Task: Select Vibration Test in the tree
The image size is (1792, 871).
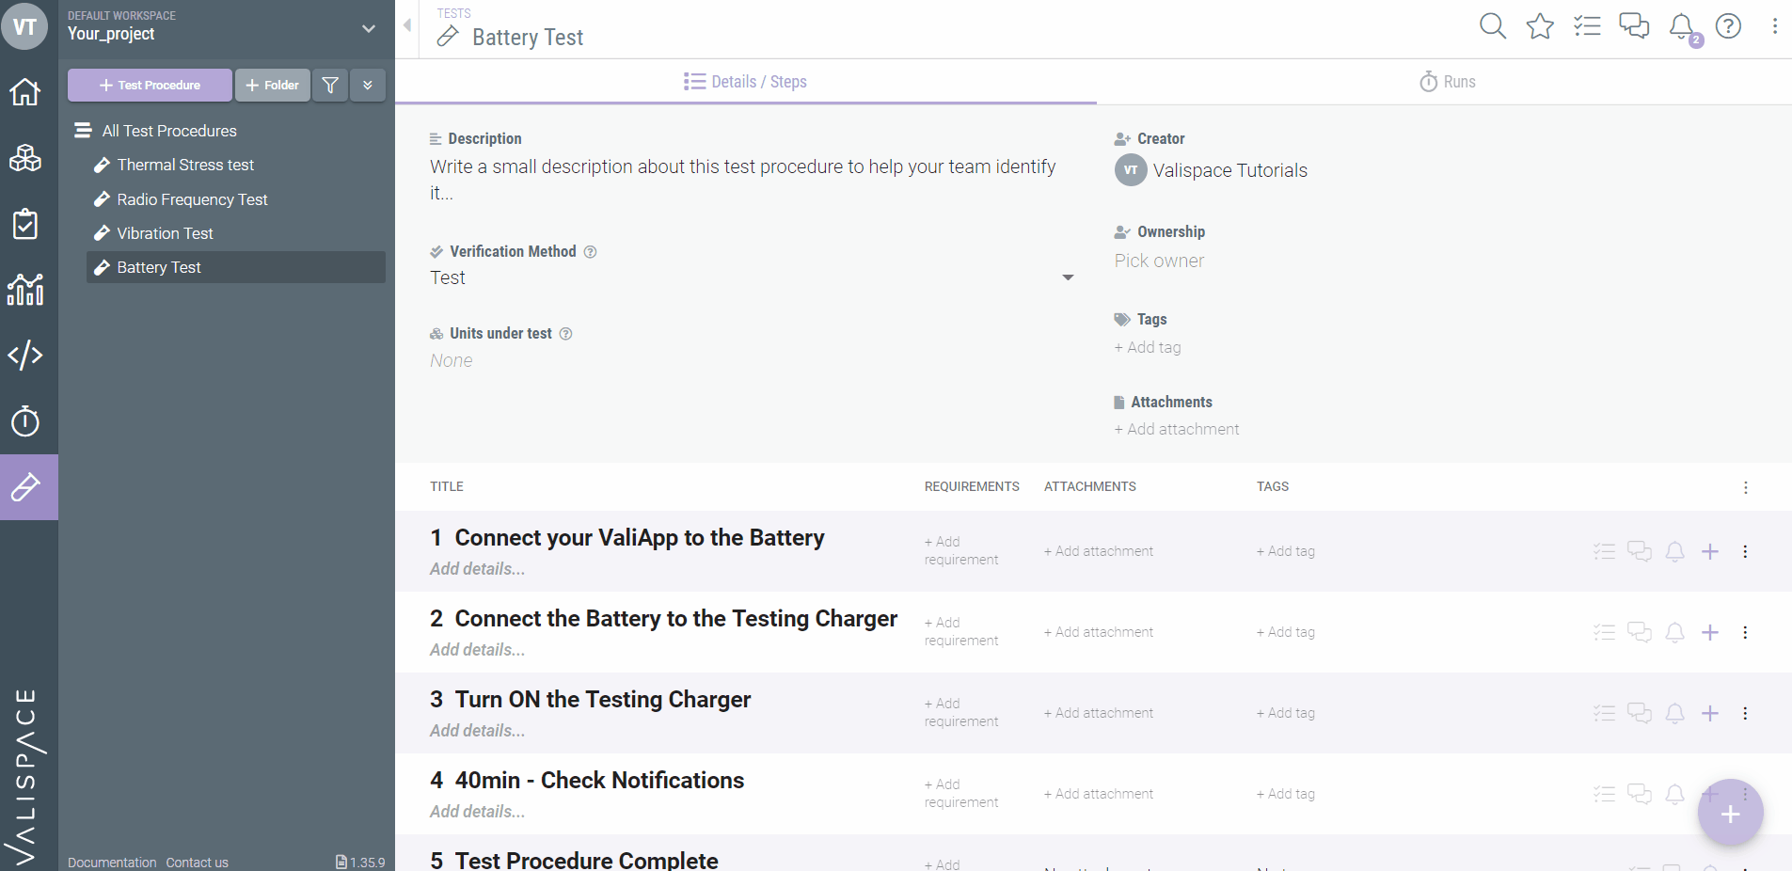Action: 165,233
